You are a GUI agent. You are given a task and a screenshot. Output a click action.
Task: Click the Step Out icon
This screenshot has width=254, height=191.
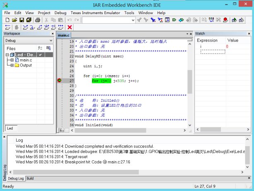click(39, 27)
